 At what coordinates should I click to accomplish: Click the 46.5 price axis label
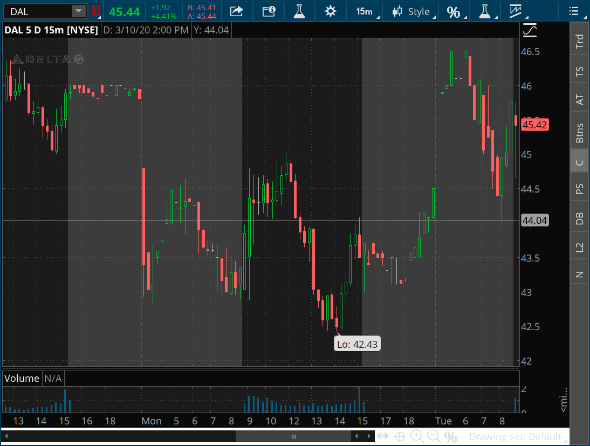click(531, 52)
